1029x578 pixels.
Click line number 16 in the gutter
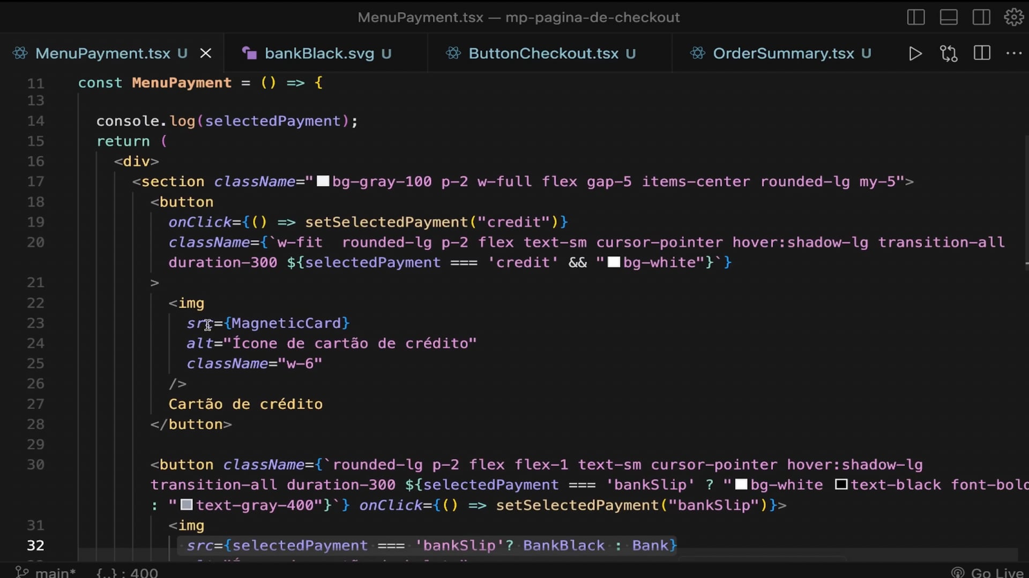[36, 161]
